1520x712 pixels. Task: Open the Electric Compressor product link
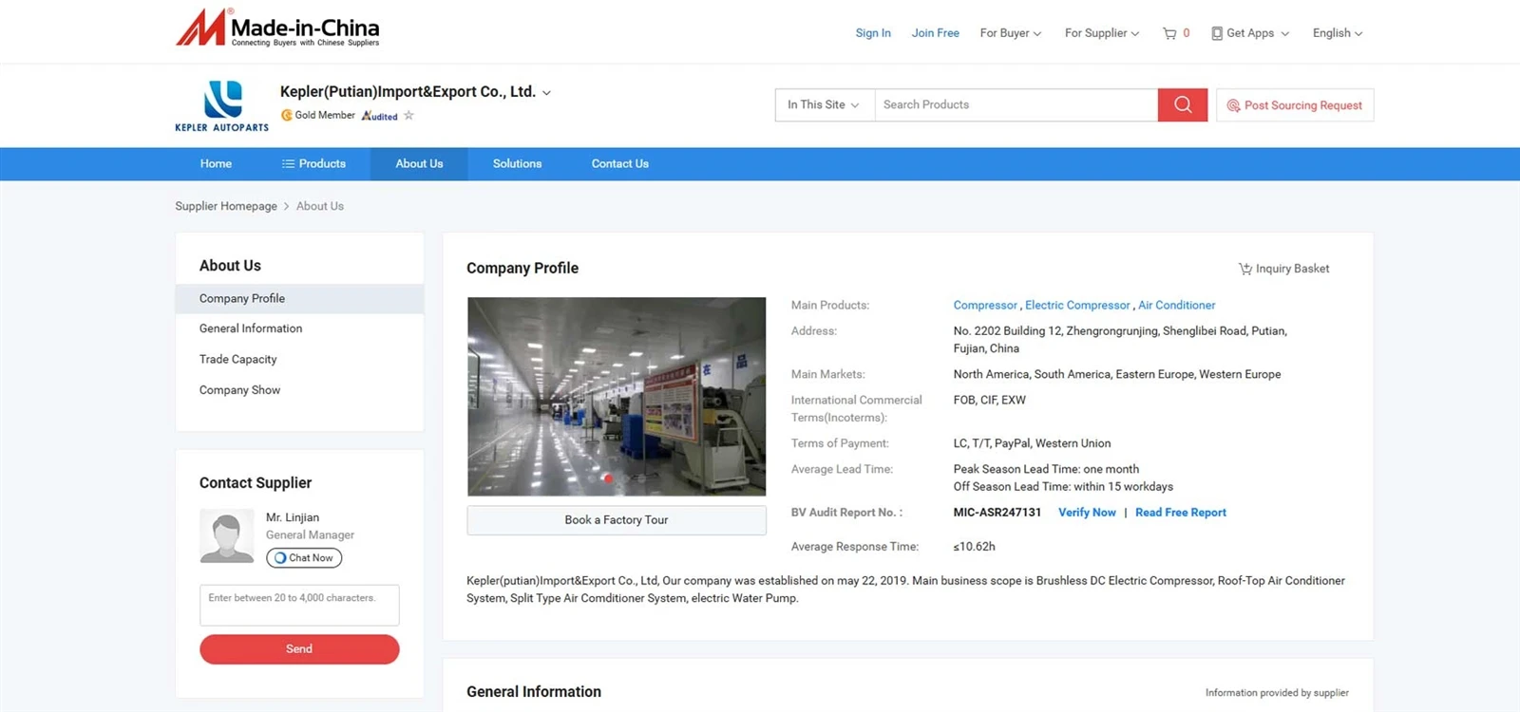pyautogui.click(x=1077, y=306)
